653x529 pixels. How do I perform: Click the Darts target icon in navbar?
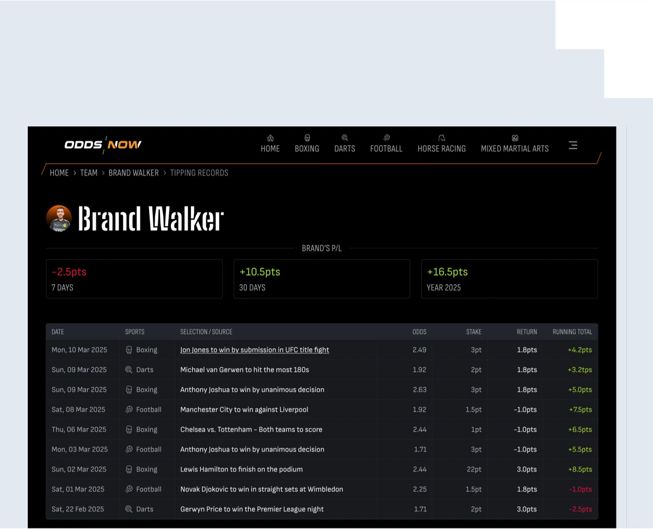pyautogui.click(x=344, y=138)
